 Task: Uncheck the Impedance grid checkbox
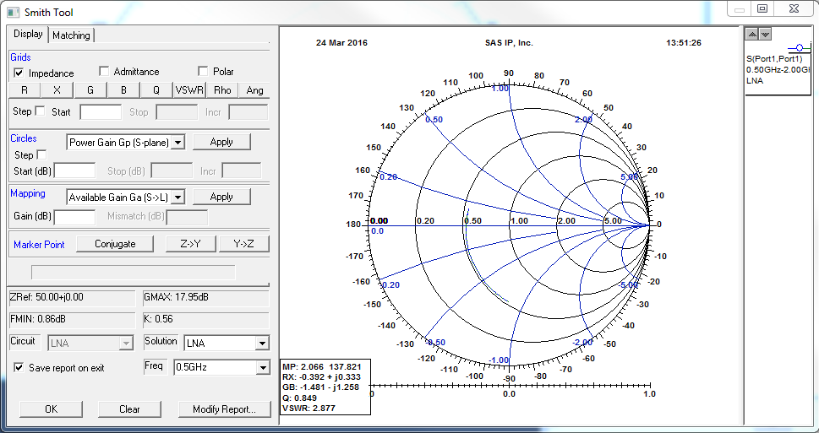(x=19, y=73)
